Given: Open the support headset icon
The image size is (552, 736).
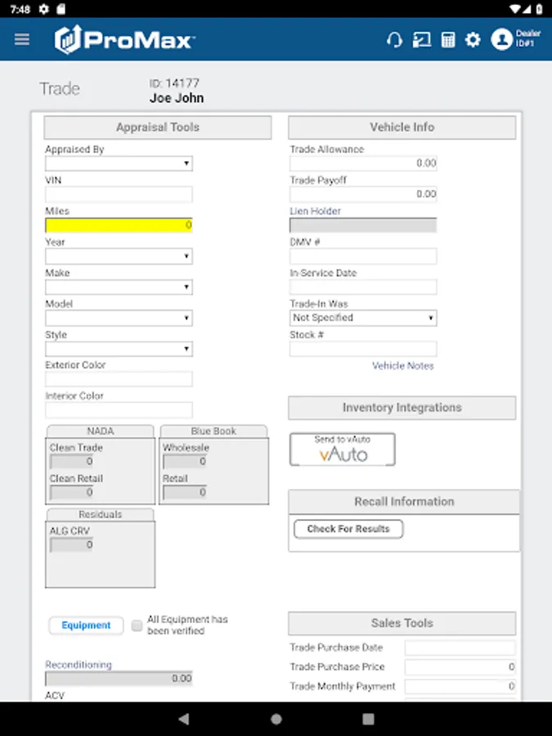Looking at the screenshot, I should pos(395,40).
